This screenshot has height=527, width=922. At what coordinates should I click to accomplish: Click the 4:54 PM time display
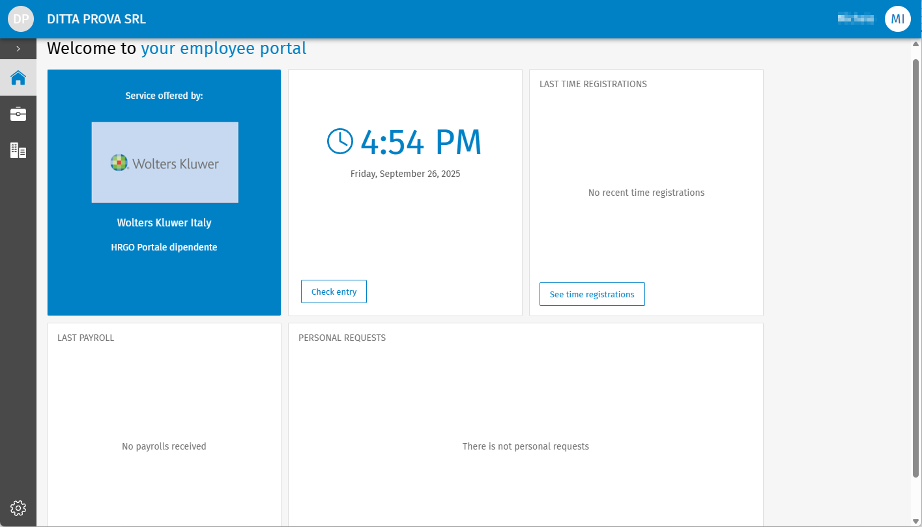(x=421, y=142)
